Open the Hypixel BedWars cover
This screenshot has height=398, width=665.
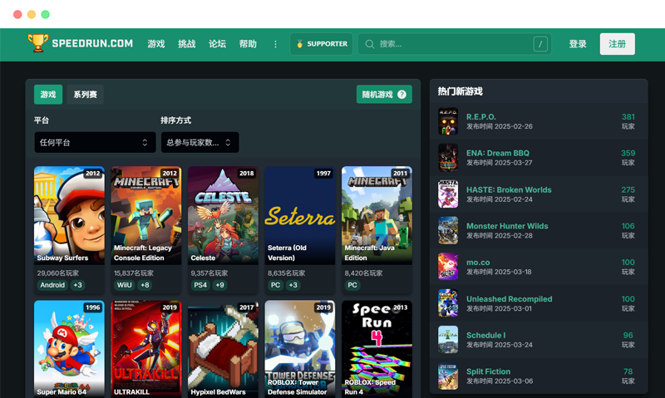tap(223, 349)
